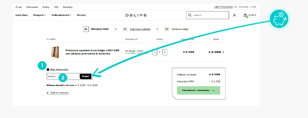The width and height of the screenshot is (308, 118).
Task: Call the phone number +420 770 313 313
Action: [x=223, y=7]
